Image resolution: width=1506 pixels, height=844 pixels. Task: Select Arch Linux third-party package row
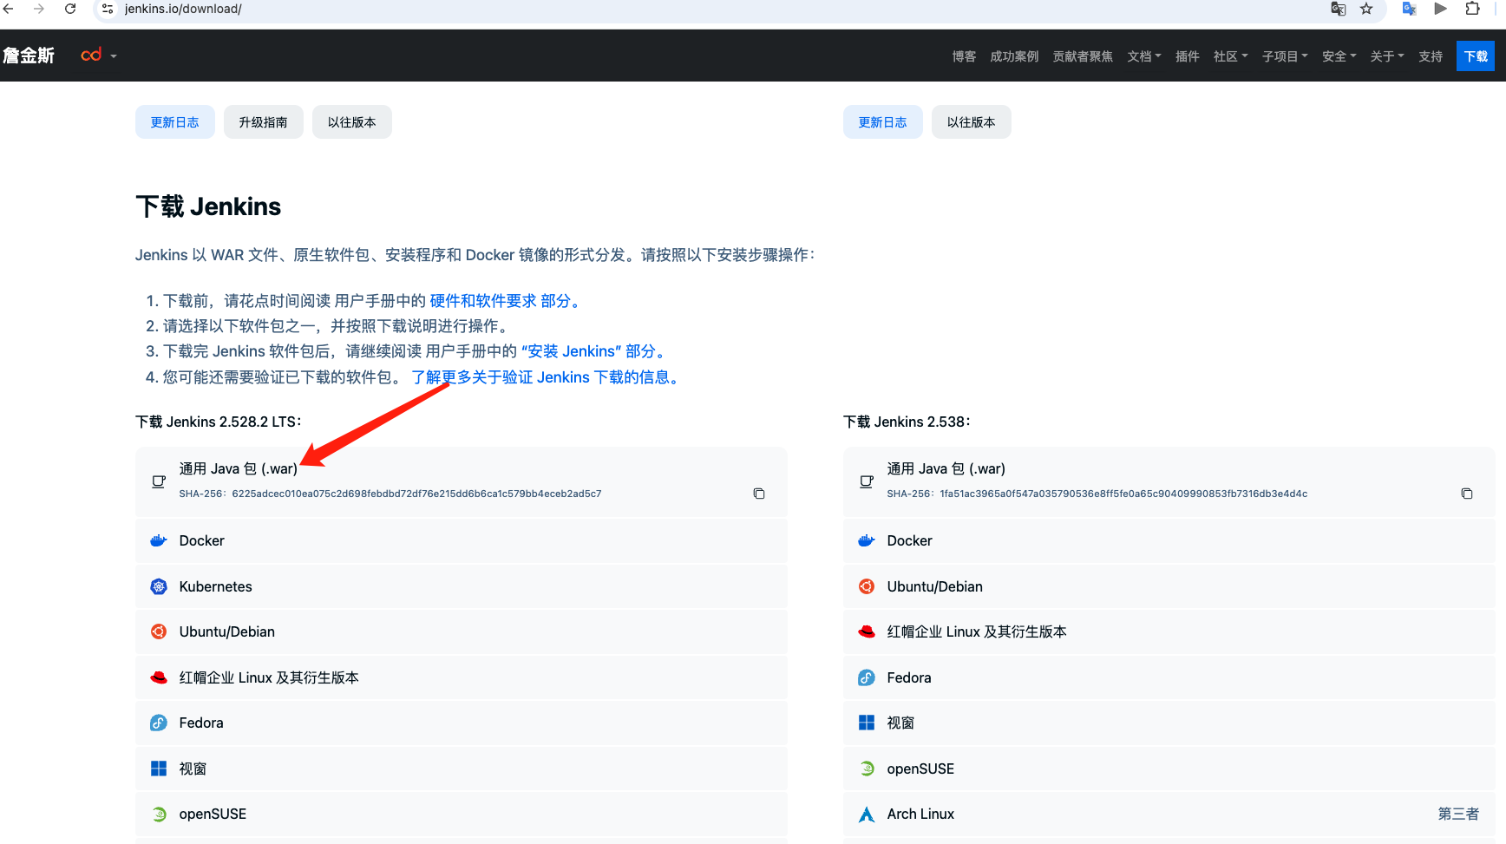[x=1169, y=814]
